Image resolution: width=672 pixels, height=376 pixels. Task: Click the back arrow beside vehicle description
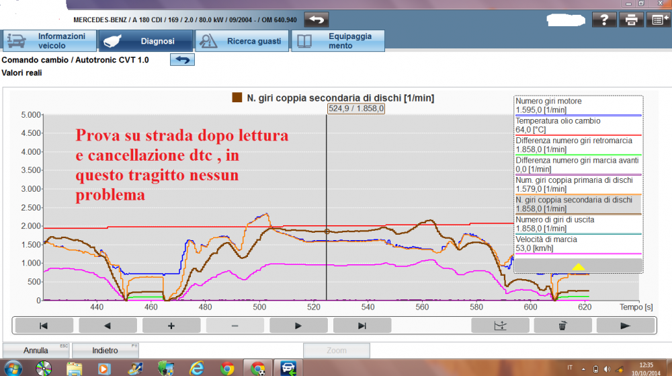tap(317, 20)
